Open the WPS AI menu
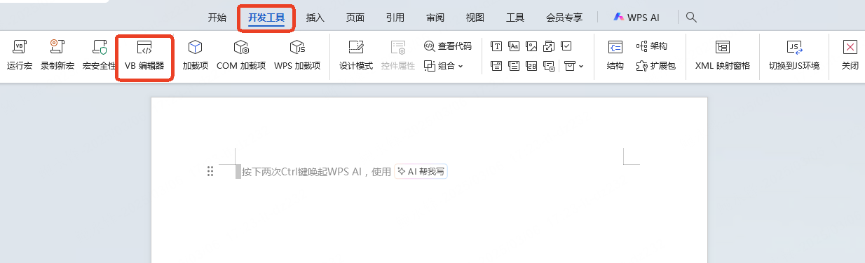865x263 pixels. [x=636, y=18]
